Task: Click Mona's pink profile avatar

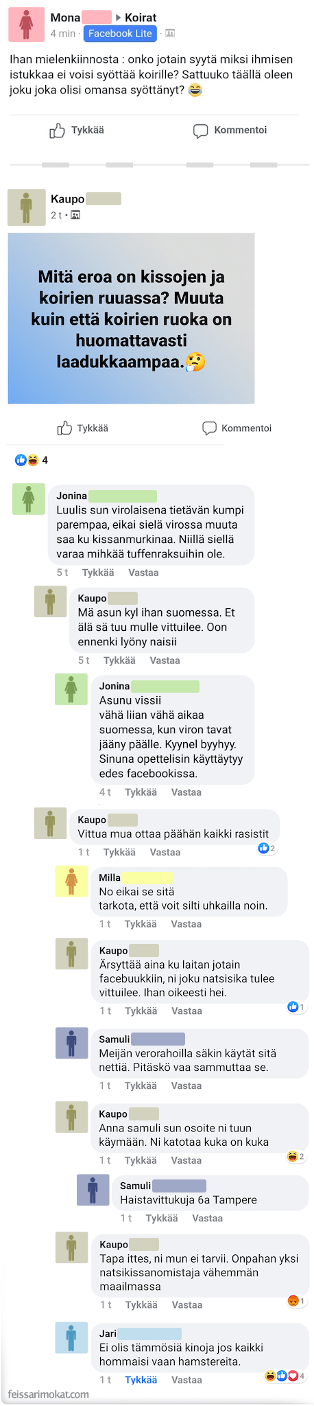Action: [x=26, y=25]
